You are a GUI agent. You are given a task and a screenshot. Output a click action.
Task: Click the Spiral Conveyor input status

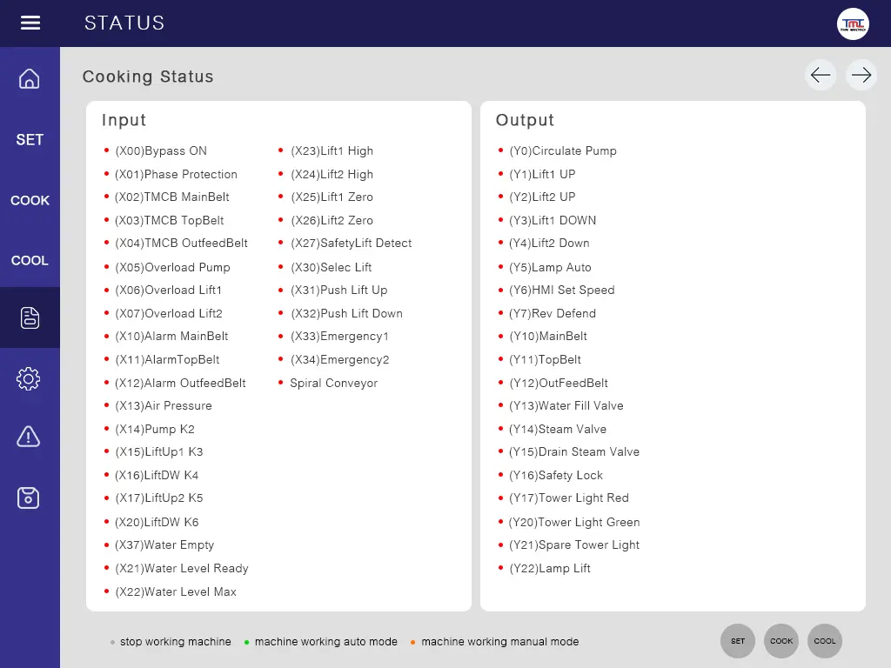[333, 383]
